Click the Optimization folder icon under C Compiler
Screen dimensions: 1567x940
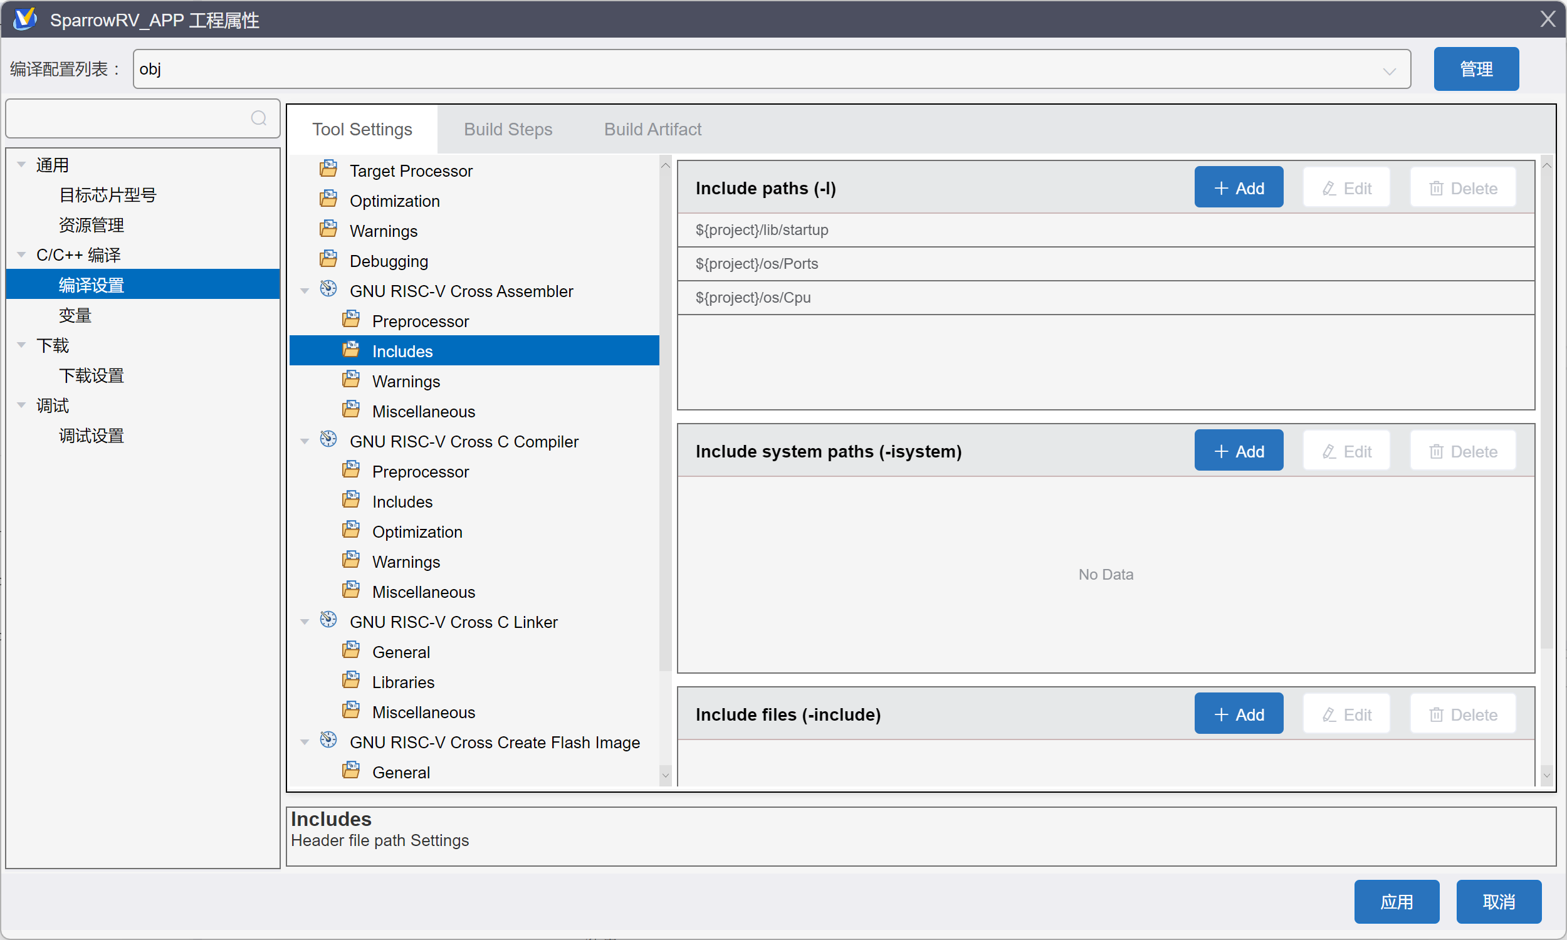tap(351, 530)
